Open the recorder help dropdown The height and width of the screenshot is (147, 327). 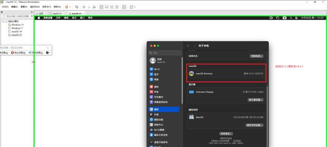click(x=48, y=53)
